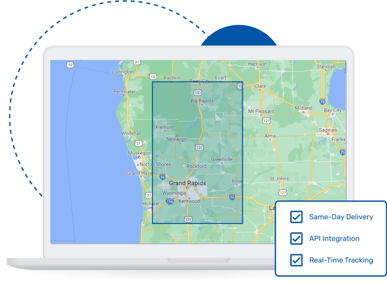Image resolution: width=387 pixels, height=282 pixels.
Task: Select the Big Rapids map label
Action: (x=202, y=101)
